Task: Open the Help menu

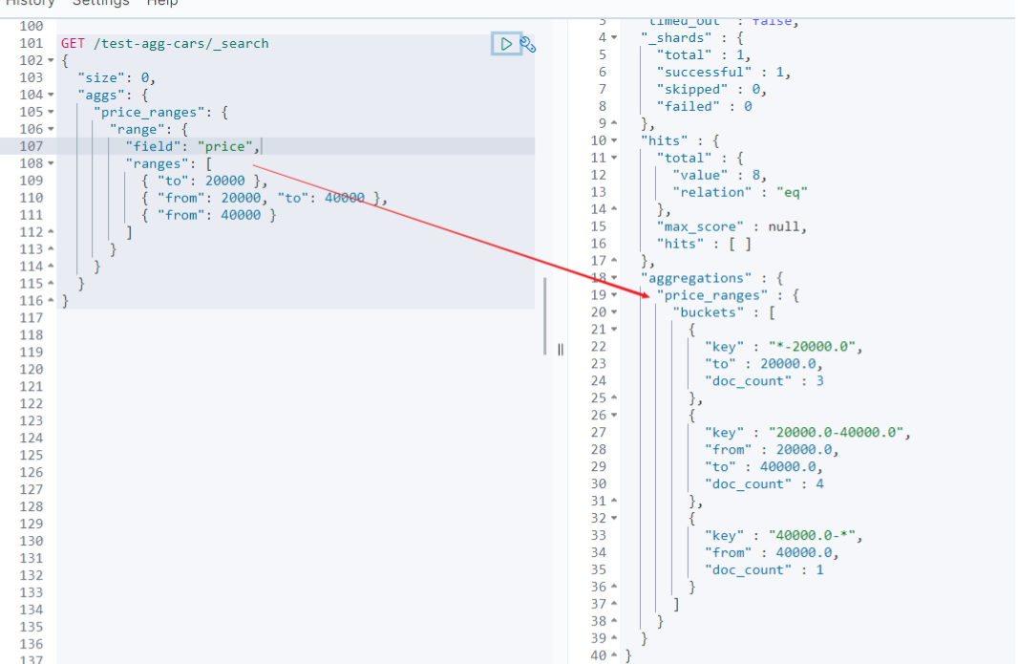Action: click(x=162, y=4)
